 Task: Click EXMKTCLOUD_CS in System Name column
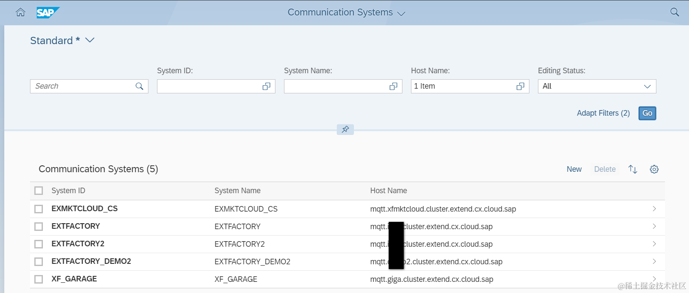click(246, 209)
